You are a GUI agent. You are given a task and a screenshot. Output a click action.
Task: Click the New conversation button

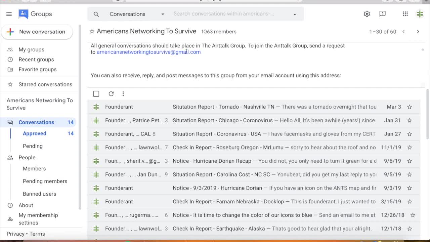click(x=37, y=32)
